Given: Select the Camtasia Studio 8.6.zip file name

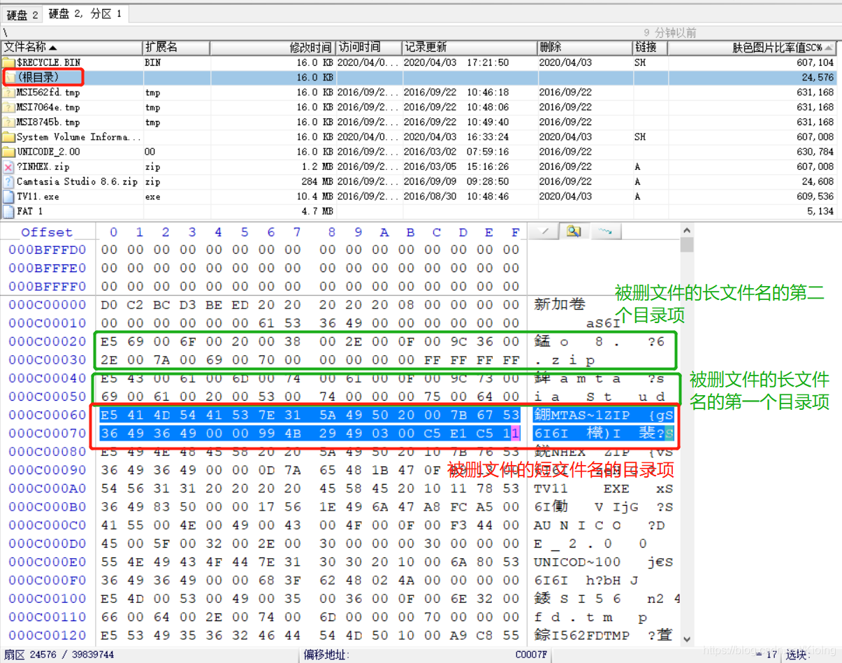Looking at the screenshot, I should (x=77, y=181).
